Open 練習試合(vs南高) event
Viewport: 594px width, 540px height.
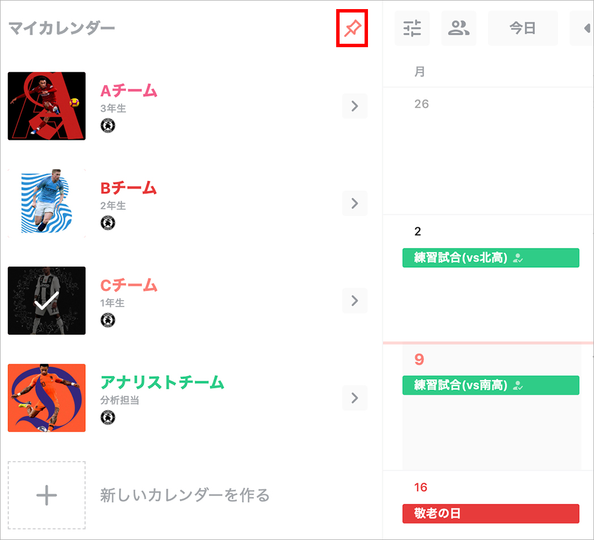(x=491, y=385)
